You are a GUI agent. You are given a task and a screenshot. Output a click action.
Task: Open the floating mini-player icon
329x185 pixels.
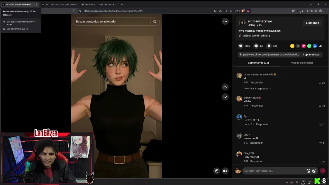click(217, 171)
